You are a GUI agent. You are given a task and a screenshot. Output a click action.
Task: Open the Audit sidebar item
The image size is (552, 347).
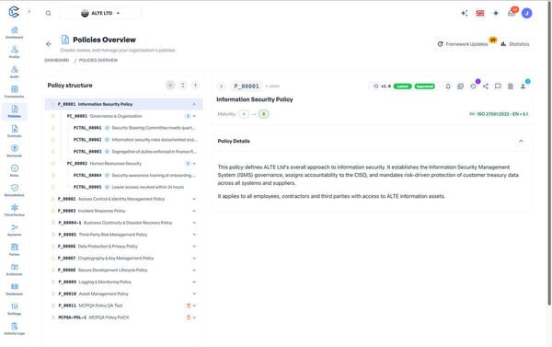tap(15, 72)
